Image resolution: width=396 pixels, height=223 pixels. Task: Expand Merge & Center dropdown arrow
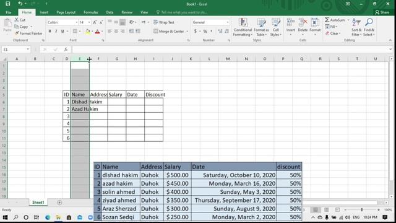pyautogui.click(x=187, y=31)
